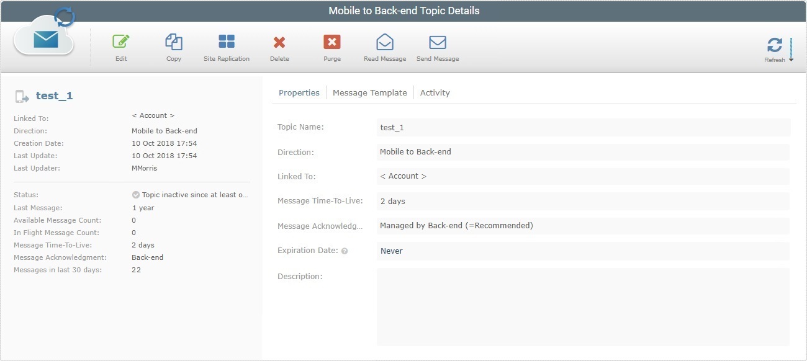The width and height of the screenshot is (807, 361).
Task: Open the Message Time-To-Live selector
Action: (x=584, y=200)
